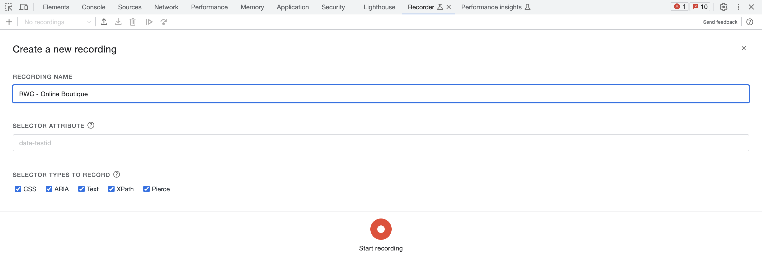
Task: Open the DevTools three-dot more menu
Action: tap(738, 7)
